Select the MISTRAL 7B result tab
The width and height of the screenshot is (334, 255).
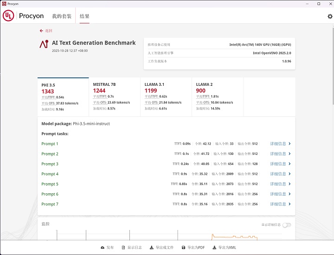click(x=115, y=97)
